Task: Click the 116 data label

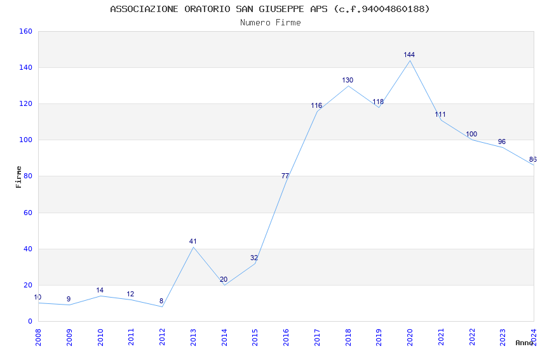Action: tap(316, 105)
